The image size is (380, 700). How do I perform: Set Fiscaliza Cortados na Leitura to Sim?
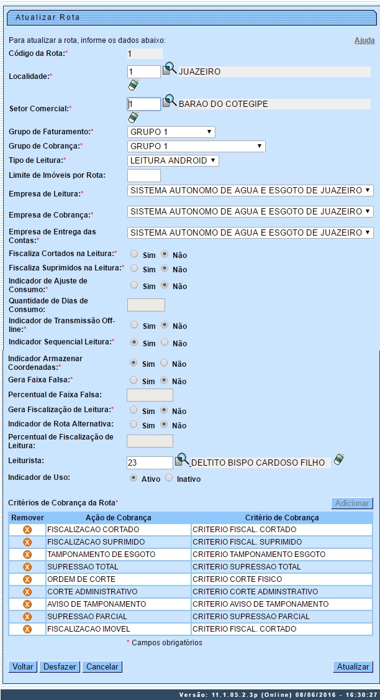click(x=133, y=254)
